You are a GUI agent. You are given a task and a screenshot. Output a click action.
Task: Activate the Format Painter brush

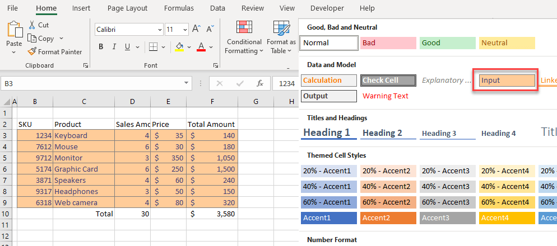pyautogui.click(x=32, y=52)
